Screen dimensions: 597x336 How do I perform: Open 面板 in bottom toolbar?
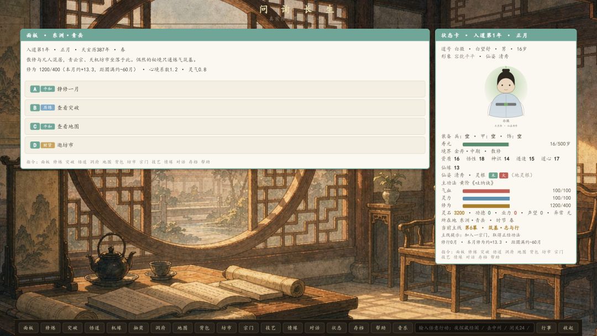point(28,328)
